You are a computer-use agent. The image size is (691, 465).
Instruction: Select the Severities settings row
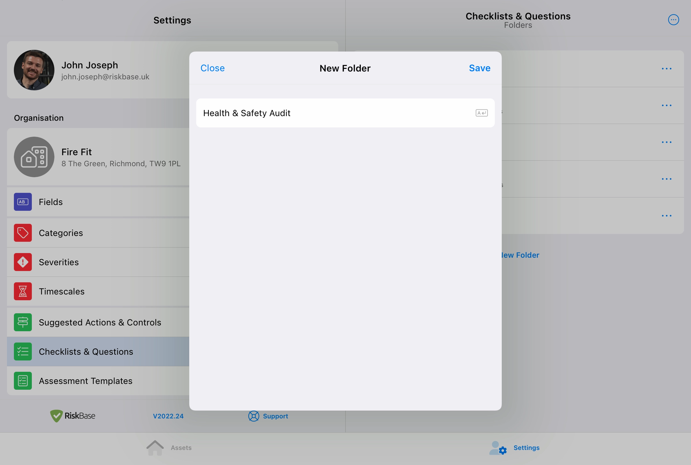tap(98, 262)
